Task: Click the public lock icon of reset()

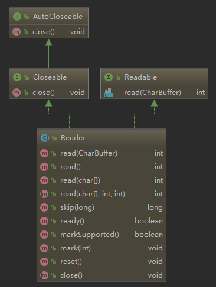Action: click(x=54, y=262)
